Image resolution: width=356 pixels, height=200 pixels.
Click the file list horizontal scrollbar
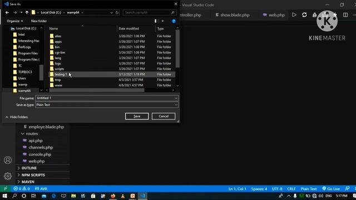tap(97, 90)
